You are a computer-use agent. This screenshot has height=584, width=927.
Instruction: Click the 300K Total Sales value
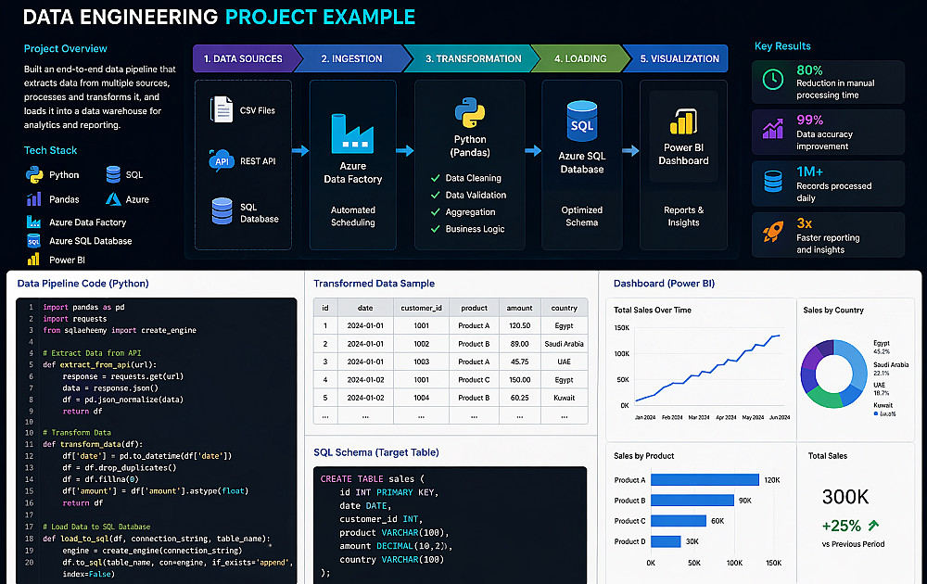click(845, 497)
